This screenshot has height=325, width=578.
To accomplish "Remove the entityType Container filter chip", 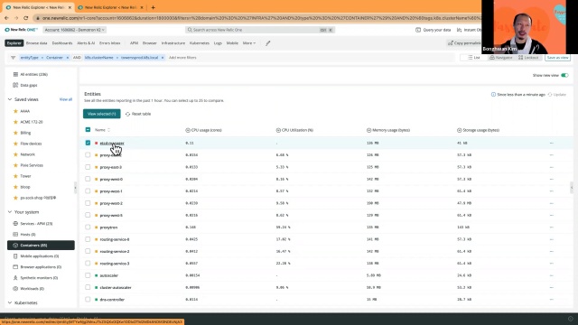I will 68,58.
